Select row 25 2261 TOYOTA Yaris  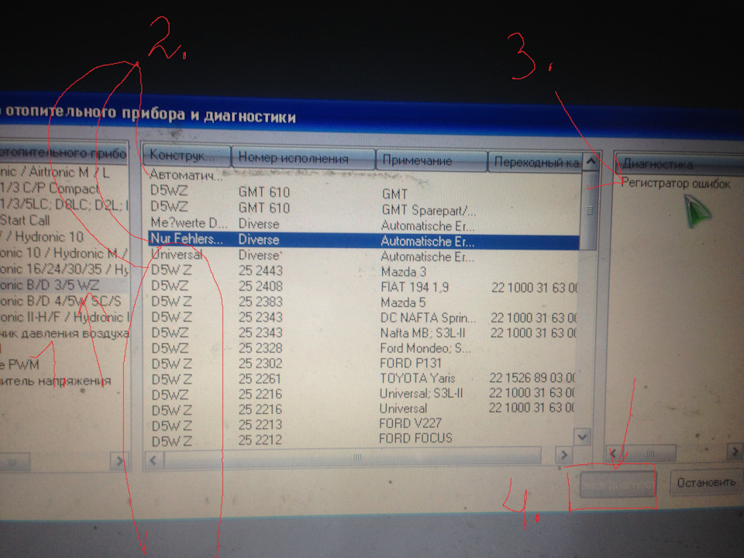tap(363, 379)
